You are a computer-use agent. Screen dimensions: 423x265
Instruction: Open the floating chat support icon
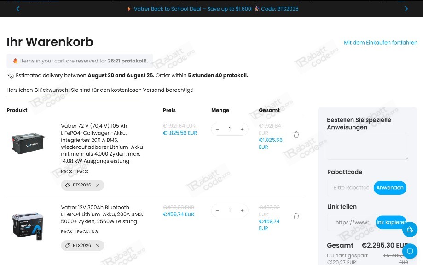click(410, 252)
